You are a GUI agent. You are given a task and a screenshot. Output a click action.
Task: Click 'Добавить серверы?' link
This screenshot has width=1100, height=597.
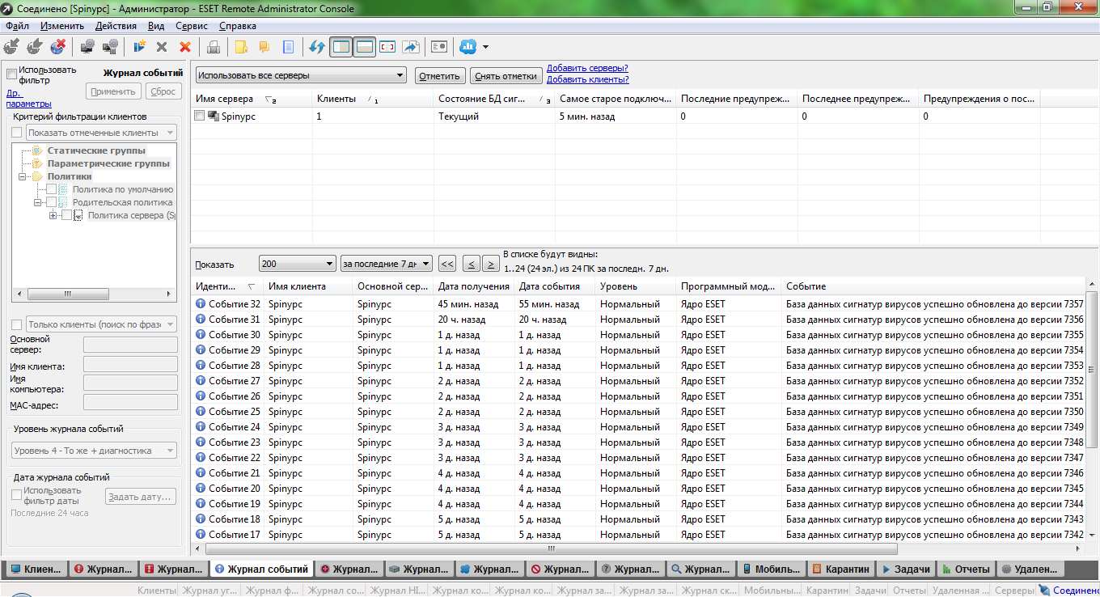587,68
